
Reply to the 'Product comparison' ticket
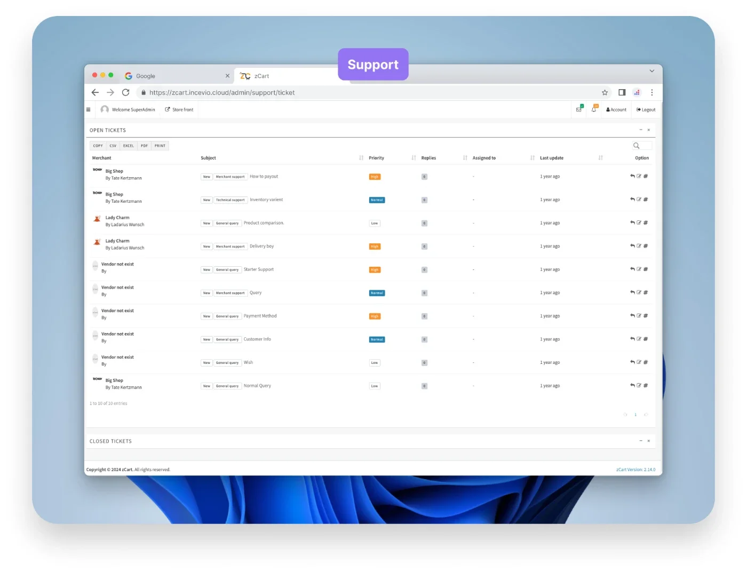632,223
